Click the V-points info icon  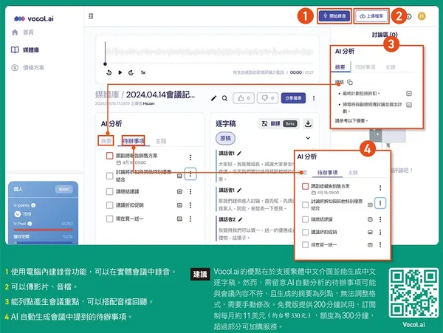click(x=33, y=205)
